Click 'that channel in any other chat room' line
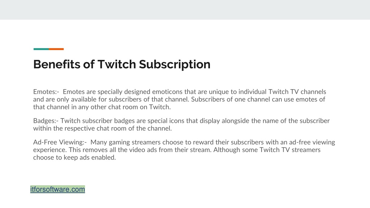This screenshot has width=370, height=208. coord(102,107)
